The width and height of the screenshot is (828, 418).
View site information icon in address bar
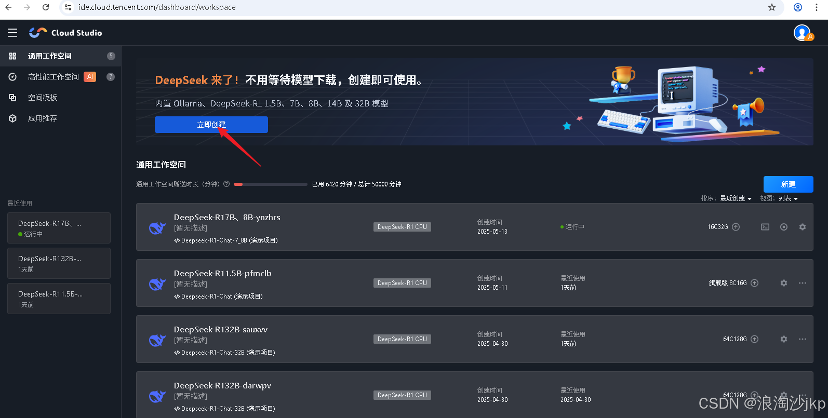[68, 7]
